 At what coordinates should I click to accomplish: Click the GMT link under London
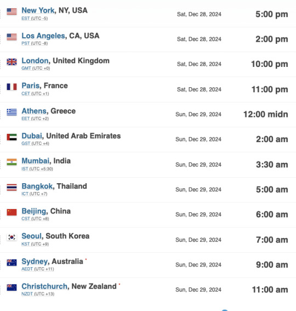tap(26, 68)
